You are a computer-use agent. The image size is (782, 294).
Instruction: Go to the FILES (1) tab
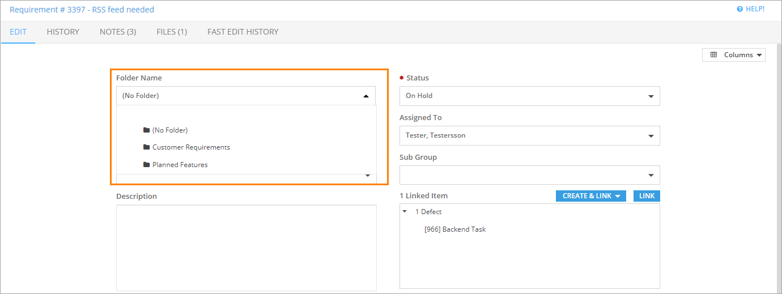tap(172, 32)
